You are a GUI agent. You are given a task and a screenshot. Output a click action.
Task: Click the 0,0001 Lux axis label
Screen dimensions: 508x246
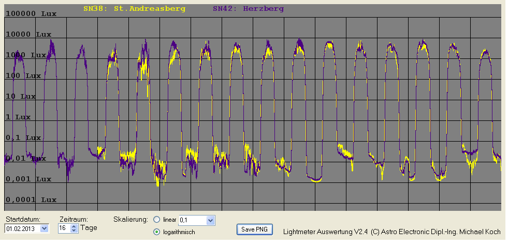click(31, 200)
